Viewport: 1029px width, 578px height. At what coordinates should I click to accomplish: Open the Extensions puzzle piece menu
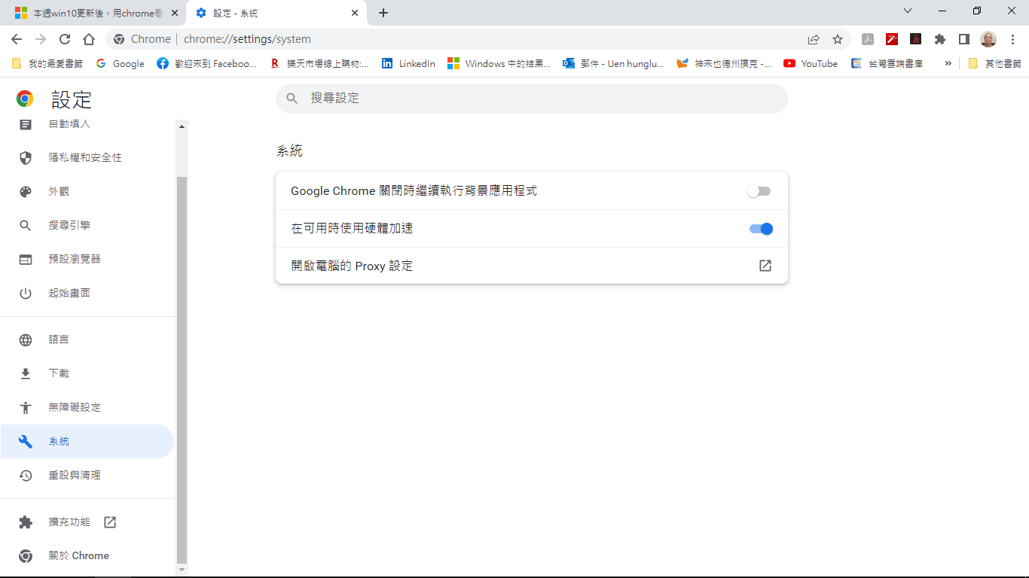click(940, 39)
